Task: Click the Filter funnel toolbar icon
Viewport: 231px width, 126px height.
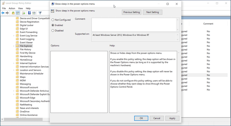Action: point(40,13)
